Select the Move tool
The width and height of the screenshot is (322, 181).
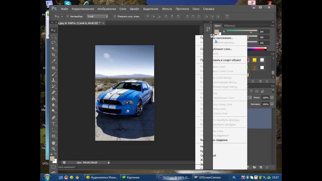[x=53, y=30]
